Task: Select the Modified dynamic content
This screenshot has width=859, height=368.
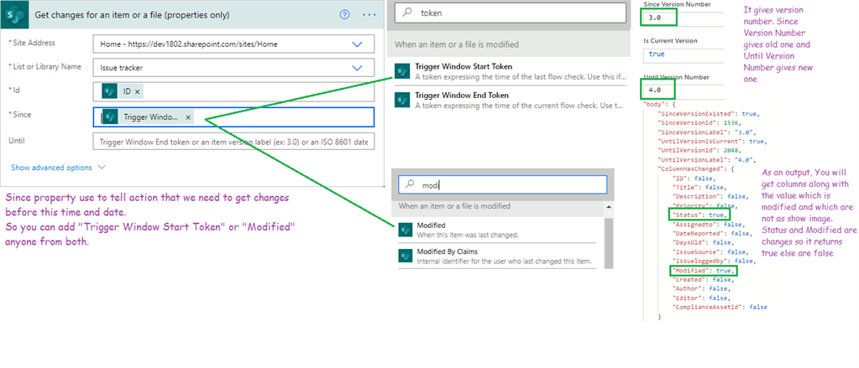Action: [x=496, y=231]
